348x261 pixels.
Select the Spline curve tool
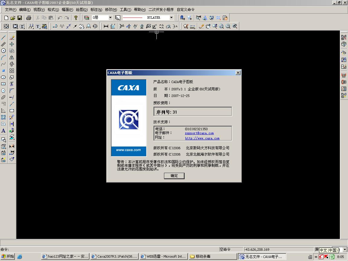pos(4,64)
